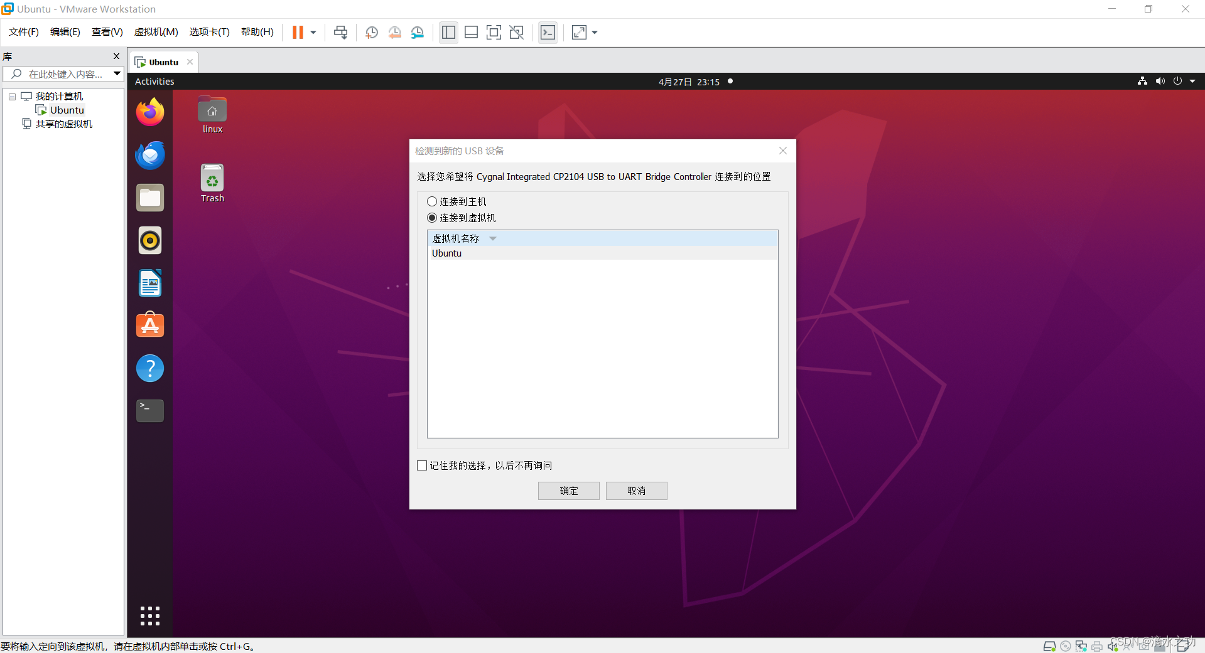Open the 虚拟机(M) menu

pos(156,32)
